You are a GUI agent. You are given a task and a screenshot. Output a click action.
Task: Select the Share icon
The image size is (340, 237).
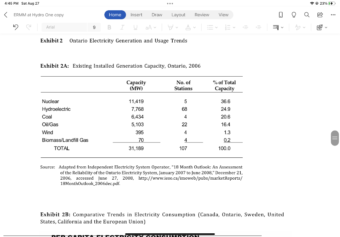coord(319,15)
